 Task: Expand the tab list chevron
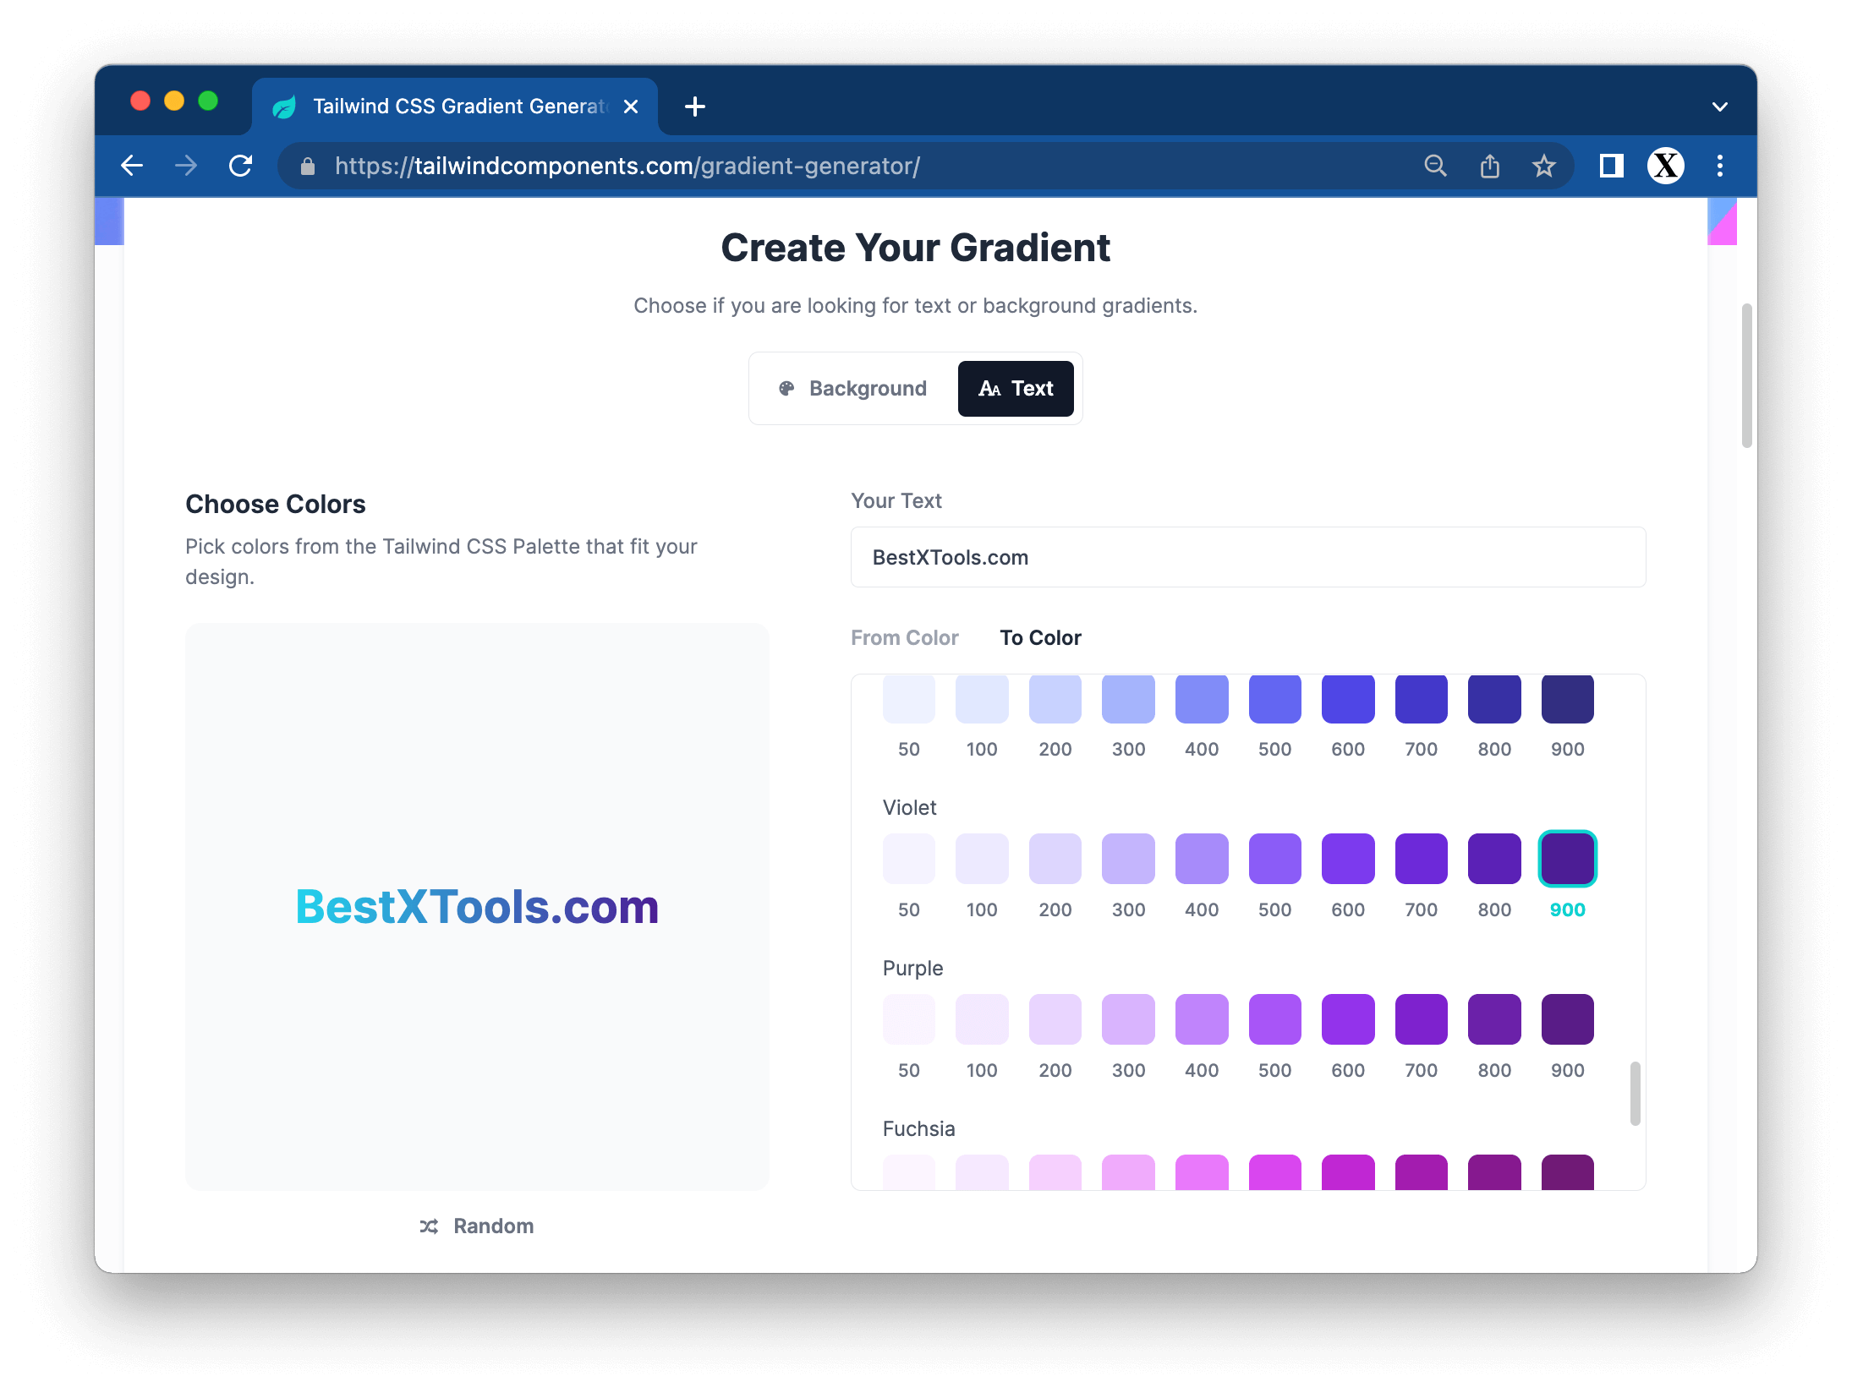pyautogui.click(x=1719, y=107)
